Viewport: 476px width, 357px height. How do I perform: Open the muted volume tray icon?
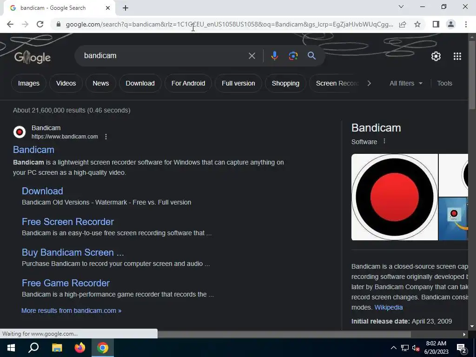coord(416,348)
